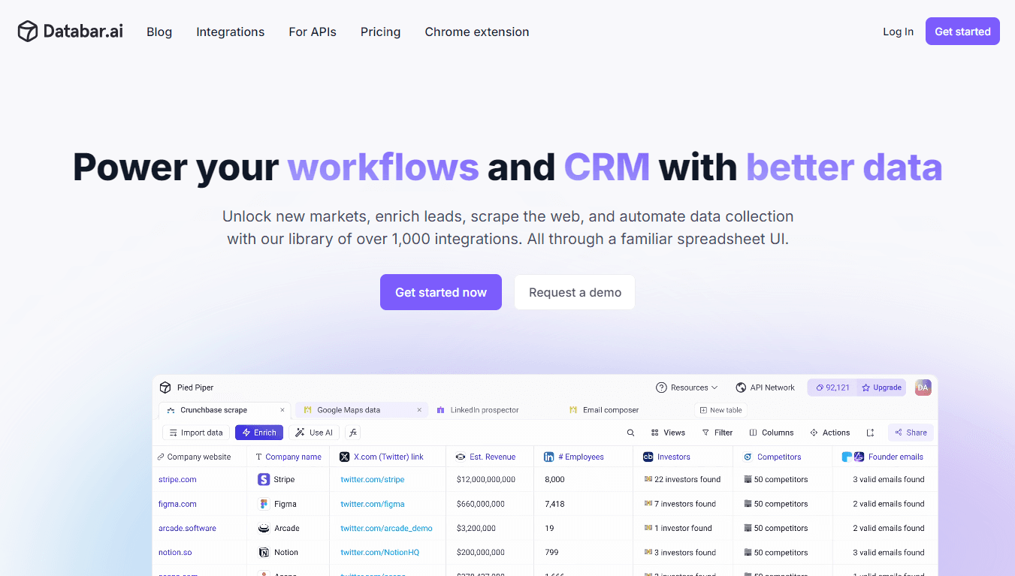Close the Crunchbase scrape tab

(x=282, y=410)
